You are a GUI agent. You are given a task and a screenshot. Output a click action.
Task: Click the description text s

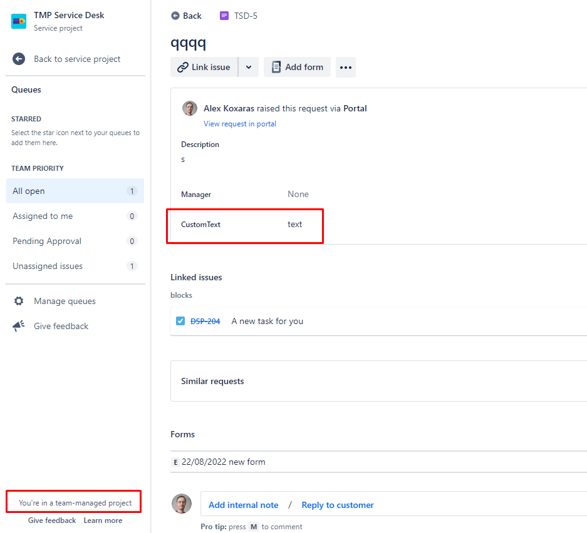pos(183,160)
